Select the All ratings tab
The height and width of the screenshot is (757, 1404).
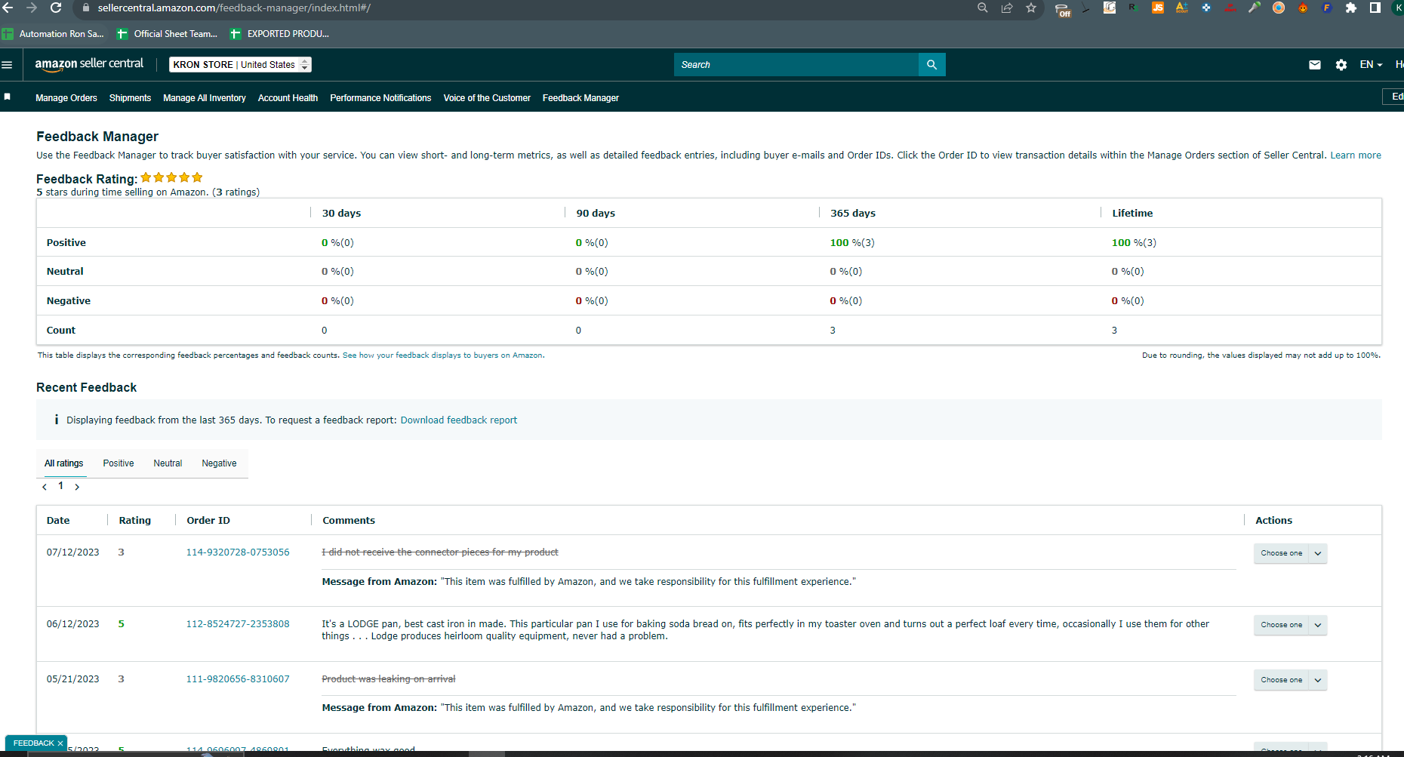tap(63, 463)
